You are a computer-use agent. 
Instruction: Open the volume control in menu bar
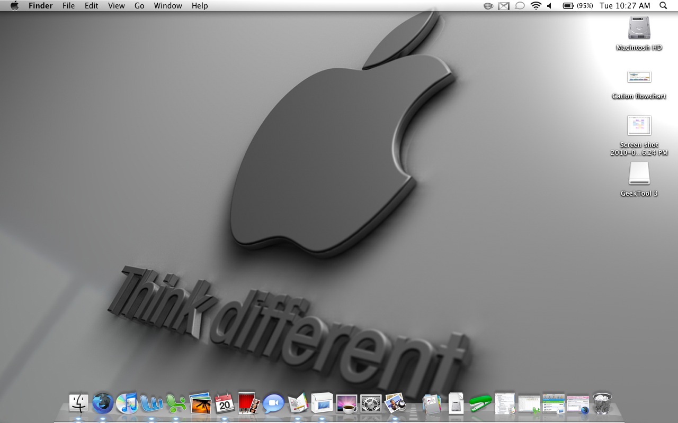549,6
